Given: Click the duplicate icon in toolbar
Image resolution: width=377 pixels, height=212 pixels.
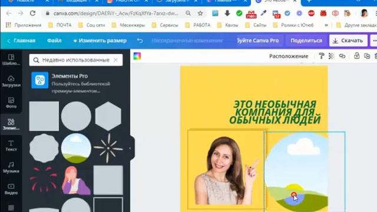Looking at the screenshot, I should coord(367,56).
